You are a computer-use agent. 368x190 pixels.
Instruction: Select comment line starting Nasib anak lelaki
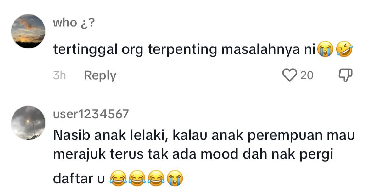click(x=204, y=136)
